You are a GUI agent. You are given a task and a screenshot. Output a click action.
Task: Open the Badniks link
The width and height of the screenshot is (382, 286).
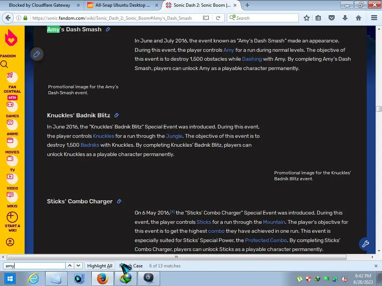tap(90, 145)
